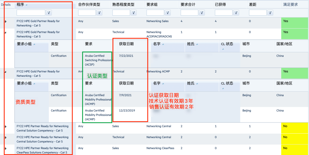Open the filter icon for the 差距 column
This screenshot has height=155, width=309.
pyautogui.click(x=270, y=13)
